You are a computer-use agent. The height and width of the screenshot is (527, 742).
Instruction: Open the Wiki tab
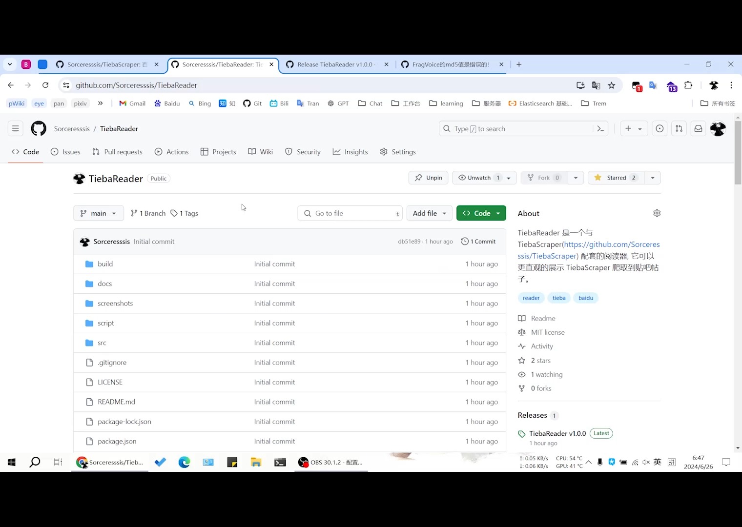pyautogui.click(x=261, y=152)
